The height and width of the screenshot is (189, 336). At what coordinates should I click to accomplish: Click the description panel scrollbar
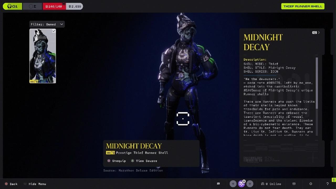point(317,83)
